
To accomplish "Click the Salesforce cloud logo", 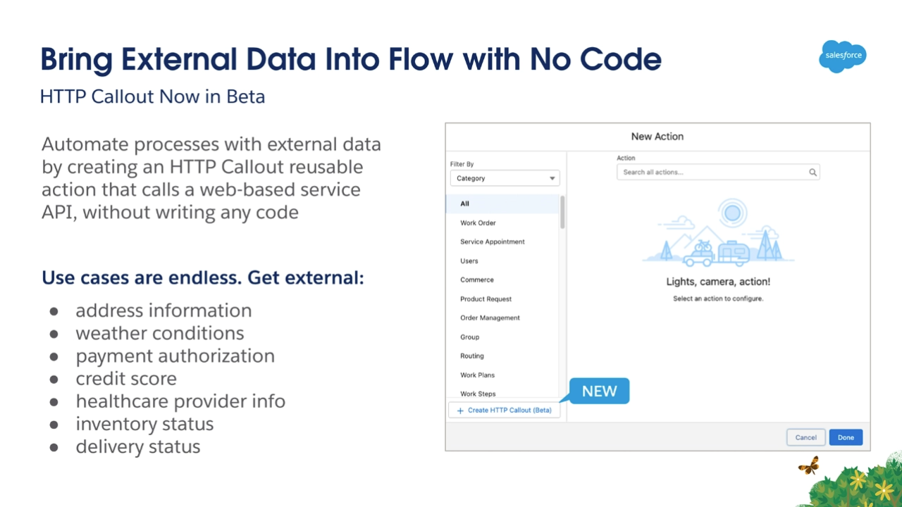I will click(x=843, y=56).
